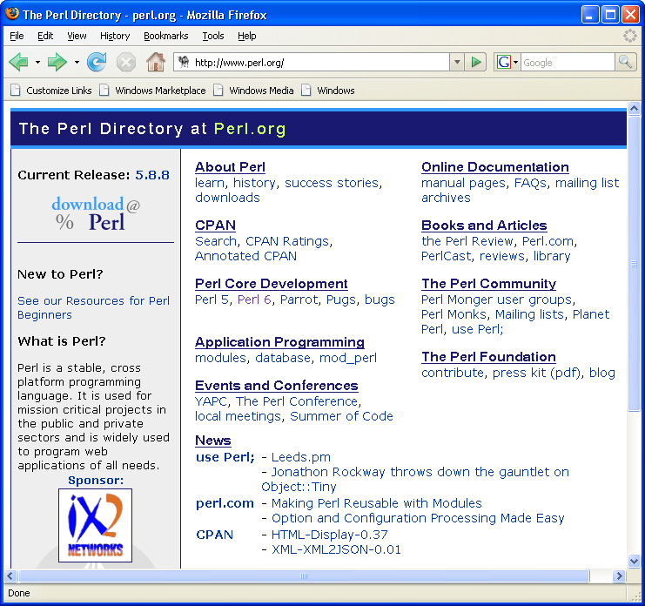Image resolution: width=645 pixels, height=606 pixels.
Task: Expand the address bar URL dropdown
Action: [x=457, y=62]
